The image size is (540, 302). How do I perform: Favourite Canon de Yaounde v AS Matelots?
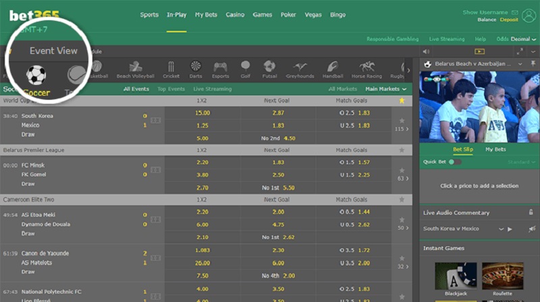coord(402,258)
